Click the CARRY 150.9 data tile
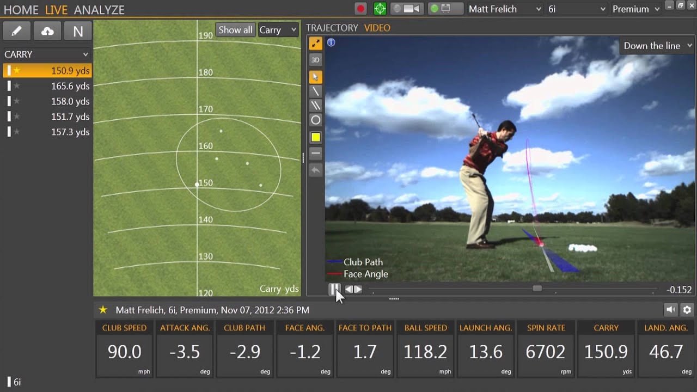This screenshot has height=392, width=697. pos(606,348)
